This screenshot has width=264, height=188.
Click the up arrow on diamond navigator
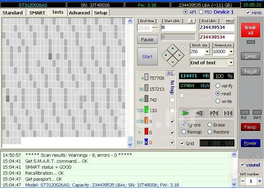pos(173,48)
